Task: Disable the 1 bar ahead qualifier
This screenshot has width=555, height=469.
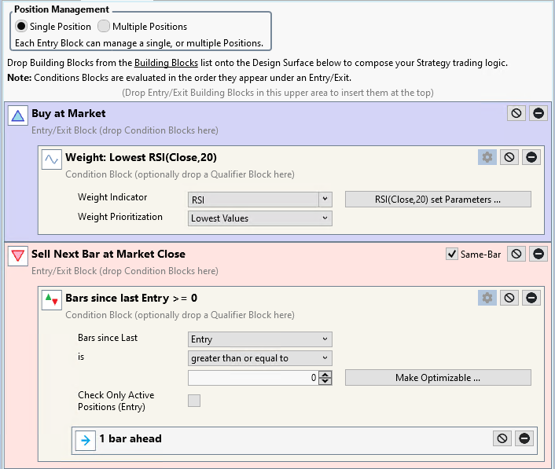Action: (502, 438)
